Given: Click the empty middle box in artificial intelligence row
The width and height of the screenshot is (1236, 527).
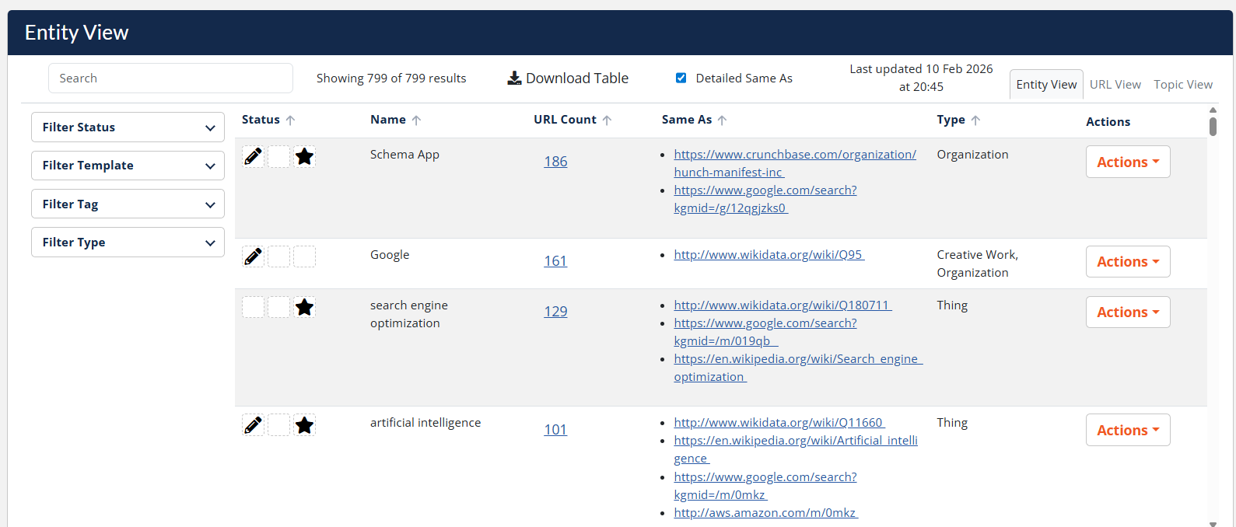Looking at the screenshot, I should (x=279, y=425).
